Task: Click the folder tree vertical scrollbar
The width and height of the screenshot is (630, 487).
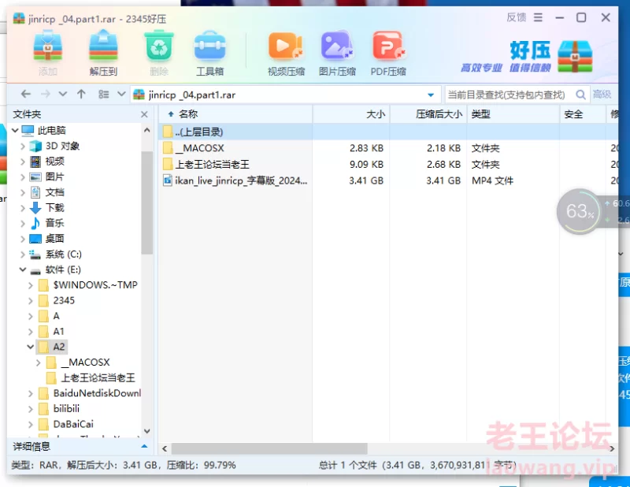Action: tap(147, 203)
